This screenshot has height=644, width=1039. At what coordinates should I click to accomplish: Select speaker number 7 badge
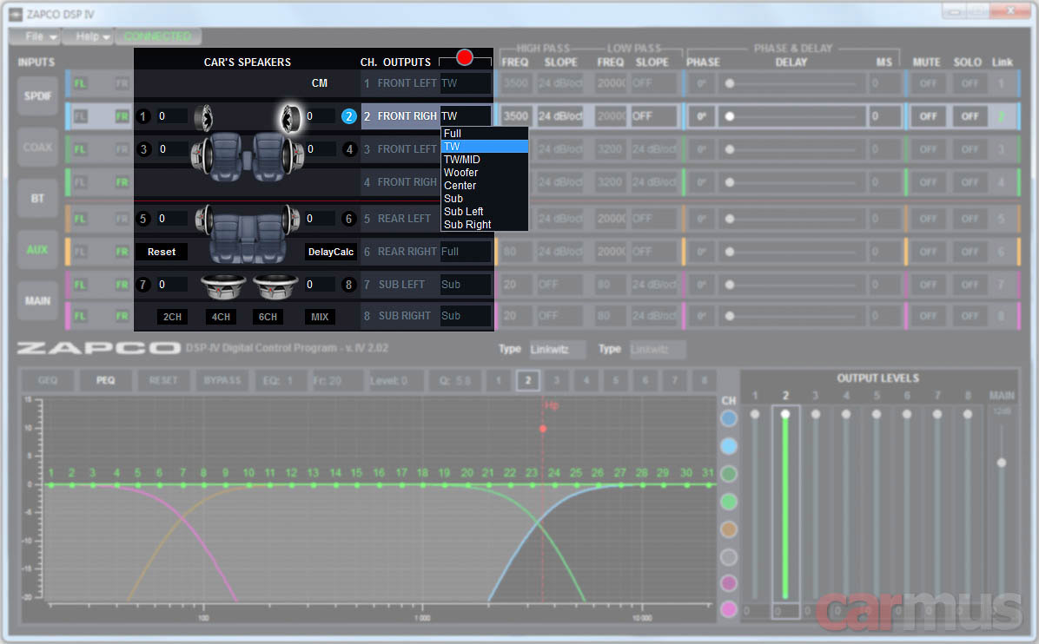(x=142, y=285)
